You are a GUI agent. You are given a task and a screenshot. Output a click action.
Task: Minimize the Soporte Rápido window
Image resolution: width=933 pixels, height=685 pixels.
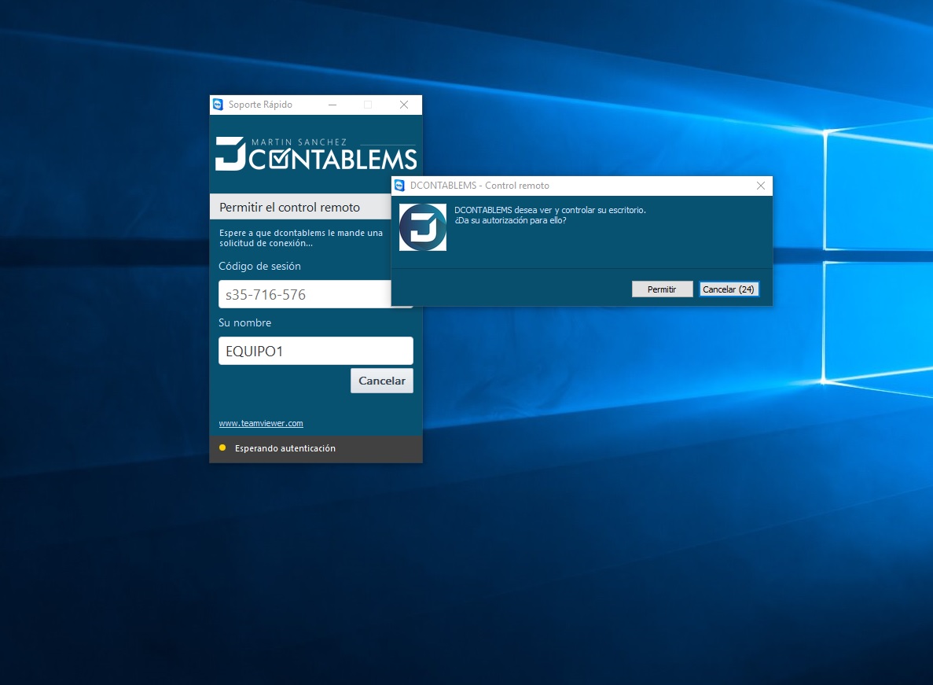(x=332, y=105)
